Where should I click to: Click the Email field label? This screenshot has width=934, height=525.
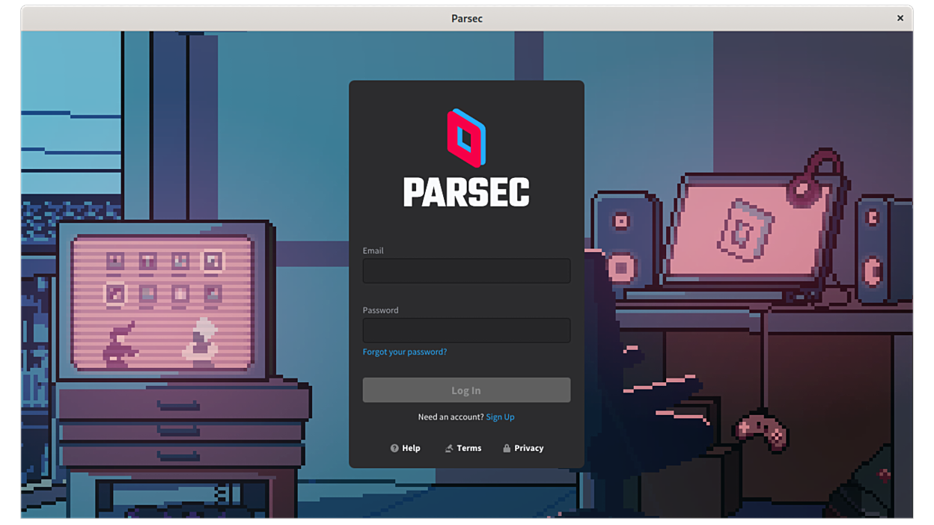(373, 251)
